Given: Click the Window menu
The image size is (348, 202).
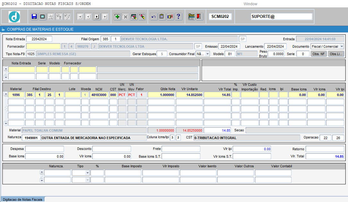Looking at the screenshot, I should [250, 4].
